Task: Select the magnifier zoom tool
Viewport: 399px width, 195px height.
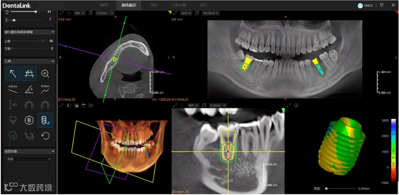Action: point(45,73)
